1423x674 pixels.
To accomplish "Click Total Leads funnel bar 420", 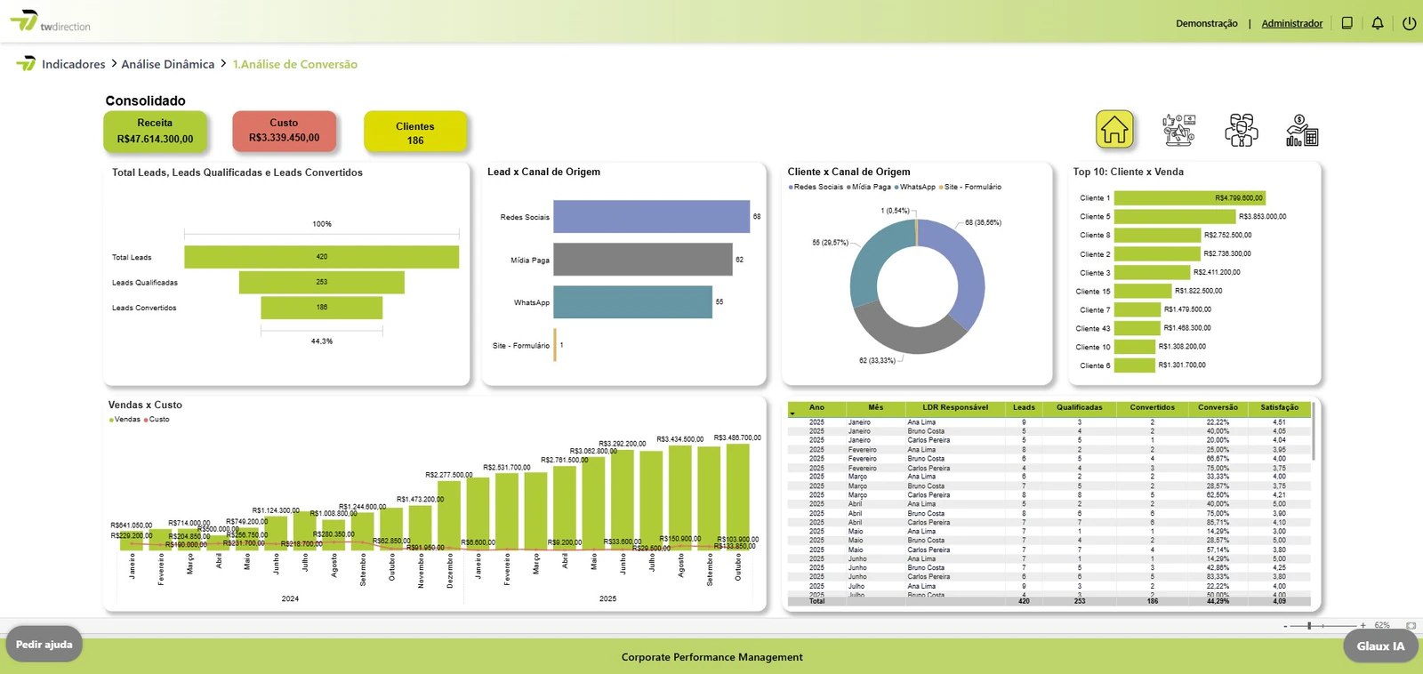I will pyautogui.click(x=321, y=257).
